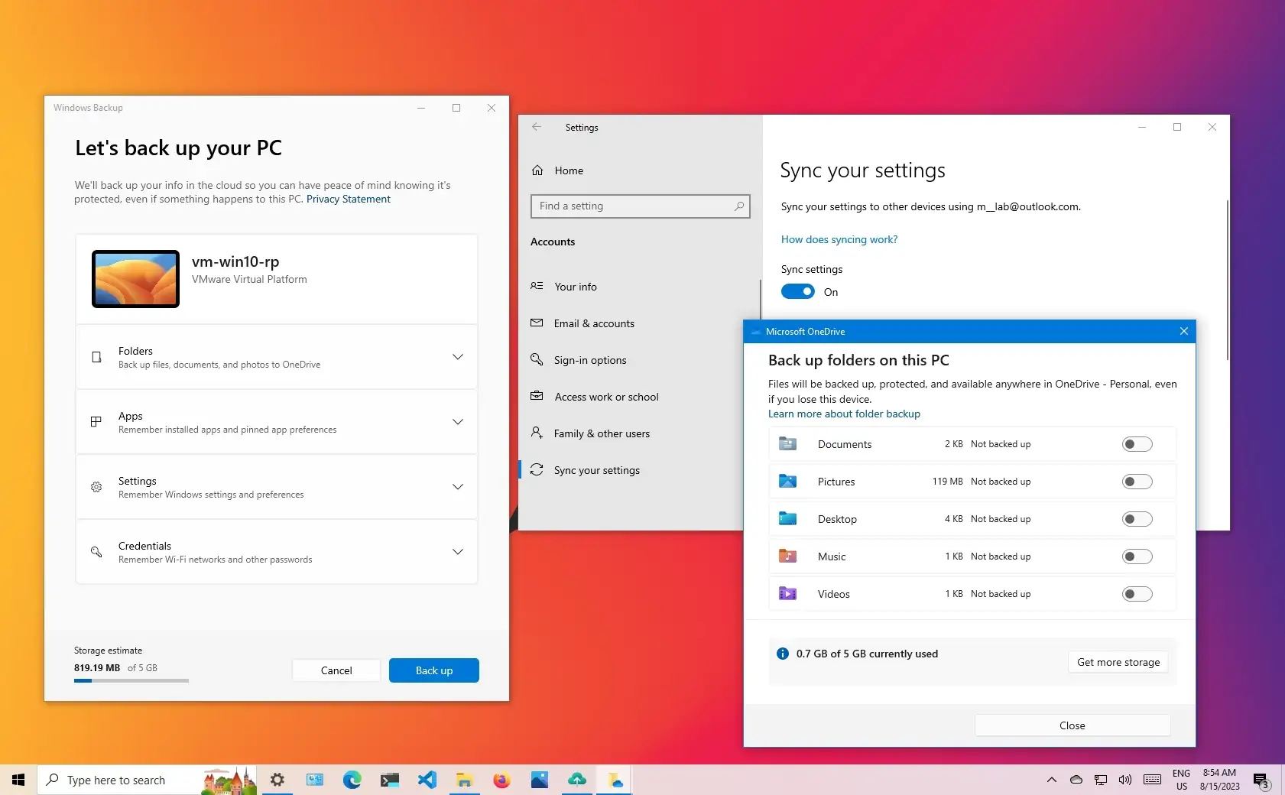Click the Home icon in Settings sidebar
Viewport: 1285px width, 795px height.
coord(537,170)
